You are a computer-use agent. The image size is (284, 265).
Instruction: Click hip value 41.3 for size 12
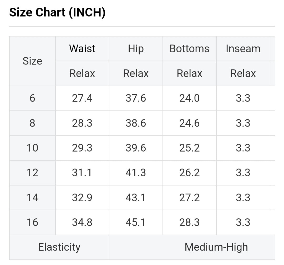coord(136,173)
